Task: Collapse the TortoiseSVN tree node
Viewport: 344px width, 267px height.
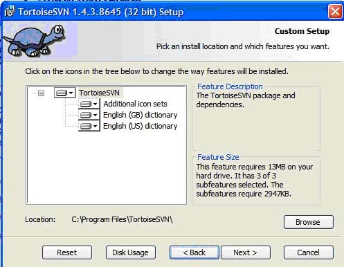Action: [41, 93]
